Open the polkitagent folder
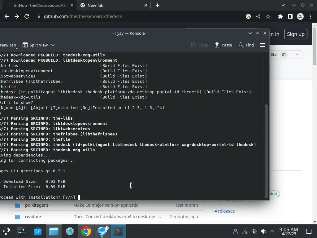 [x=37, y=205]
